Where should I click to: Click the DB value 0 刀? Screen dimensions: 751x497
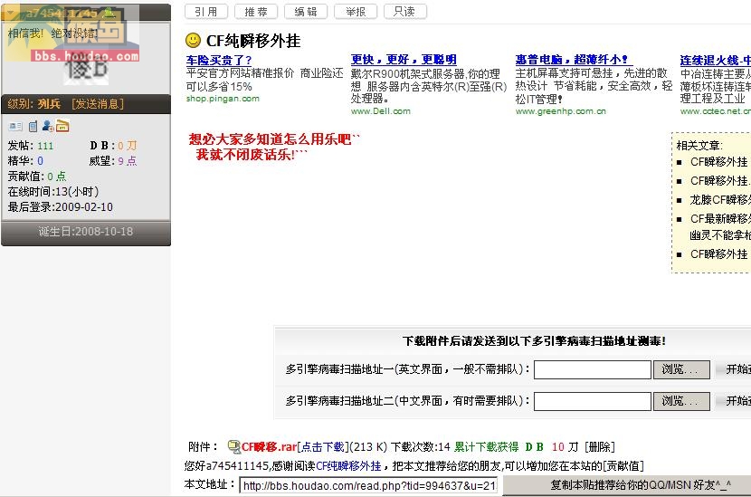click(128, 146)
